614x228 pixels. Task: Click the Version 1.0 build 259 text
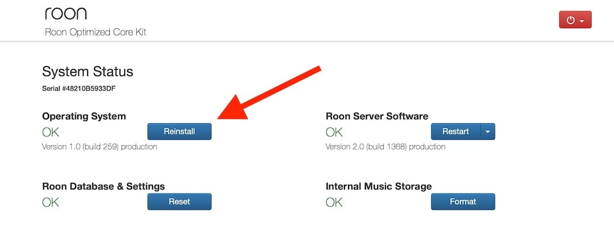99,147
